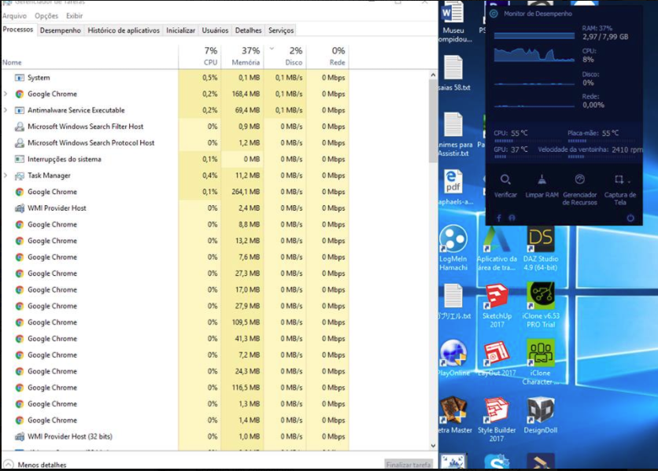The image size is (658, 471).
Task: Click the WMI Provider Host (32 bits) icon
Action: [x=20, y=436]
